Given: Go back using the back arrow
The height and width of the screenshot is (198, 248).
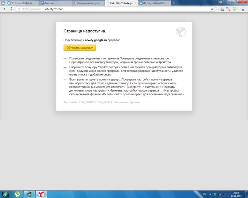Looking at the screenshot, I should 5,9.
